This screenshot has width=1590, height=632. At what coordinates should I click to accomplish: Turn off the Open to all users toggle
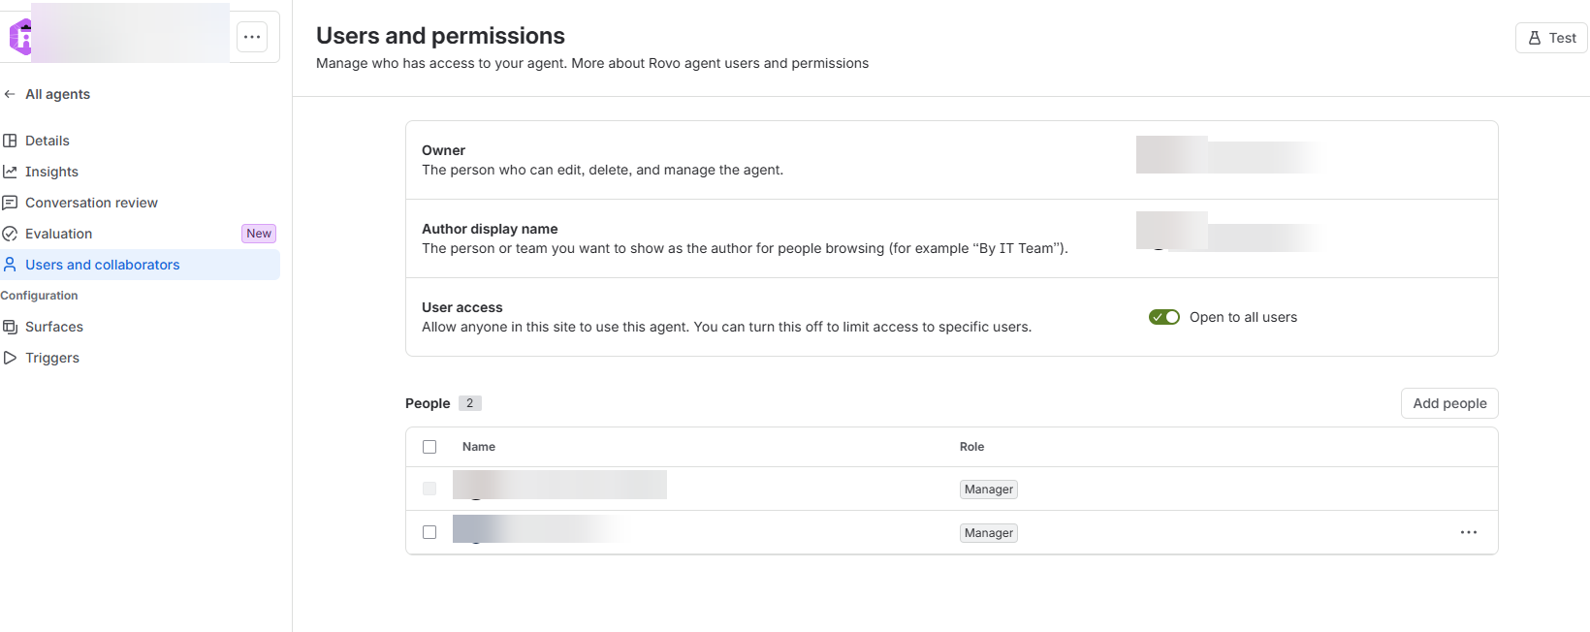coord(1164,317)
